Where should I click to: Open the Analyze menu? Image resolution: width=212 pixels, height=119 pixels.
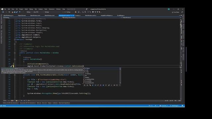point(40,9)
